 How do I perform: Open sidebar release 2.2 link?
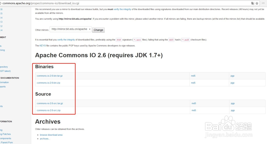[x=1, y=26]
